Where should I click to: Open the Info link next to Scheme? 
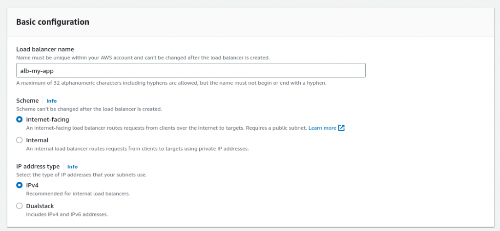point(51,101)
